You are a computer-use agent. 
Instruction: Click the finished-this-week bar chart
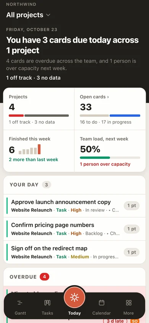(x=29, y=149)
